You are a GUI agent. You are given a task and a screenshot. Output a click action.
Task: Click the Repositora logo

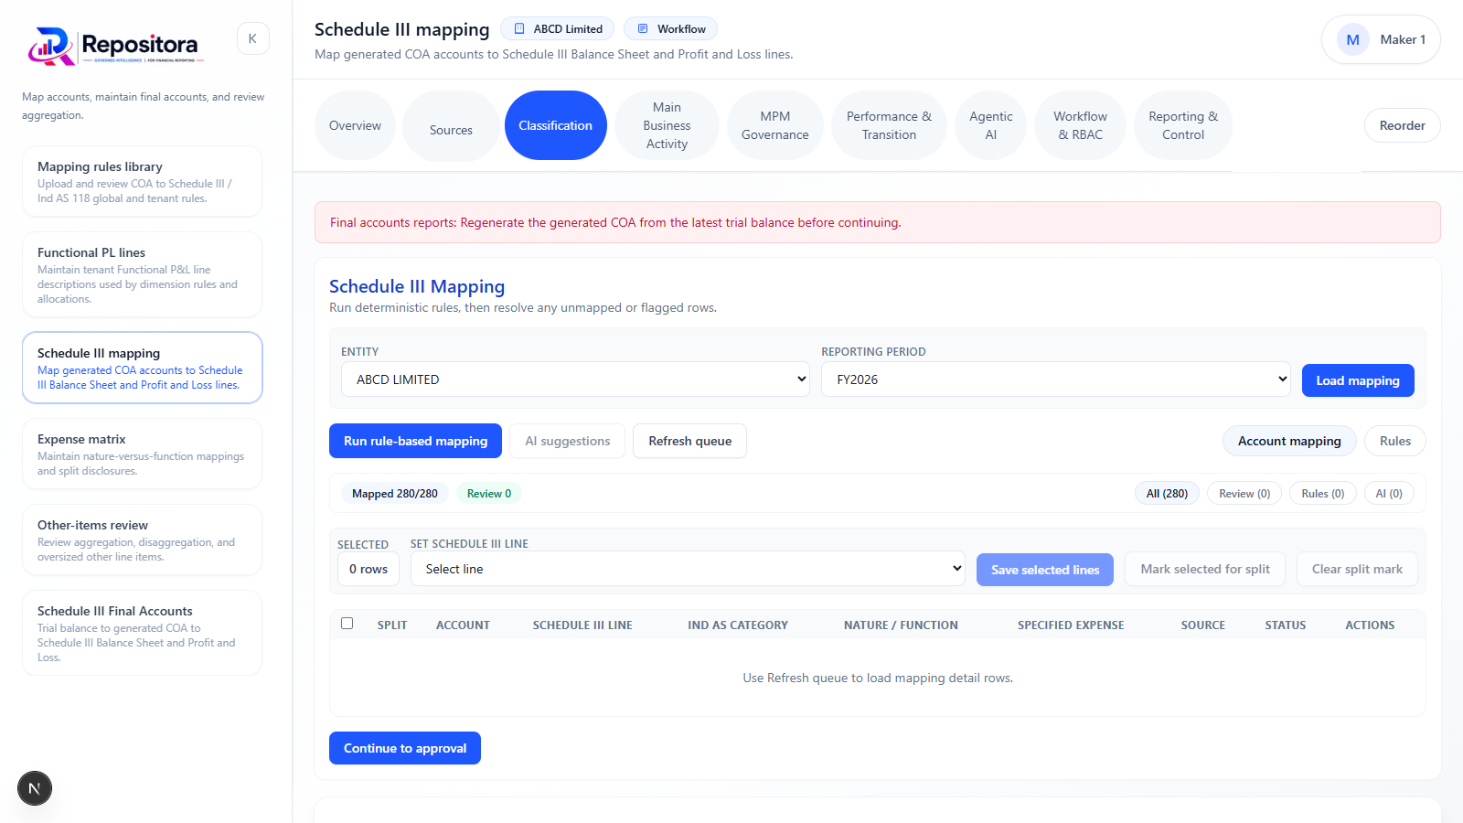116,46
